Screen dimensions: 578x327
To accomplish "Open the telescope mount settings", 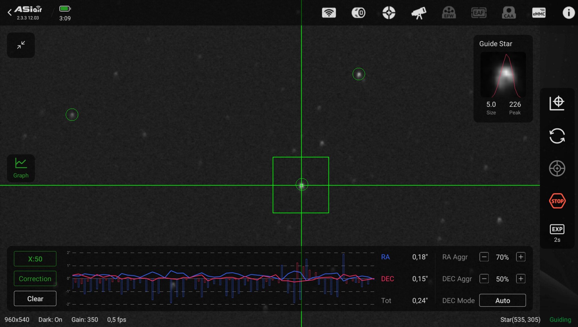I will click(x=419, y=13).
